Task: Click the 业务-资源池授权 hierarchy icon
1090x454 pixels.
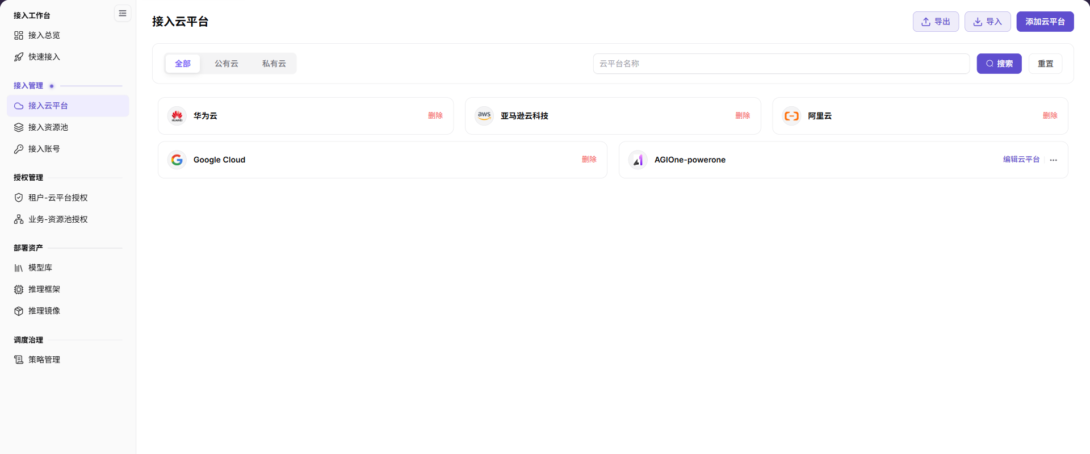Action: [x=19, y=219]
